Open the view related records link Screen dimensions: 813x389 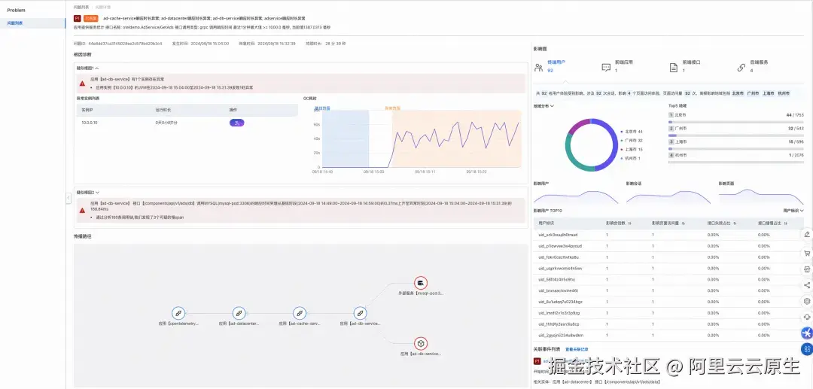click(577, 350)
